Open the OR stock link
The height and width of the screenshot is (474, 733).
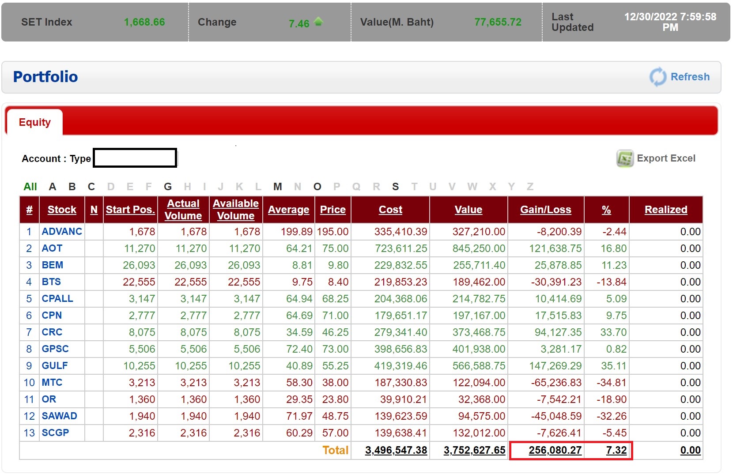click(49, 399)
